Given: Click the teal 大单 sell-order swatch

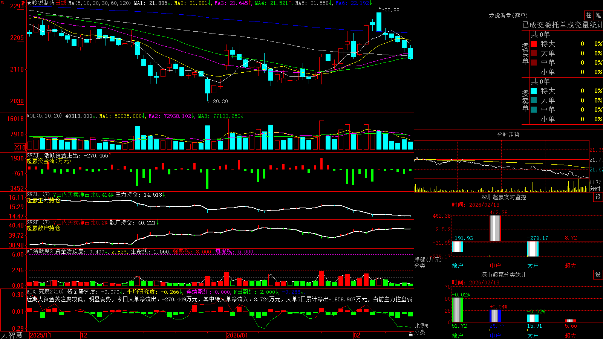Looking at the screenshot, I should click(534, 100).
